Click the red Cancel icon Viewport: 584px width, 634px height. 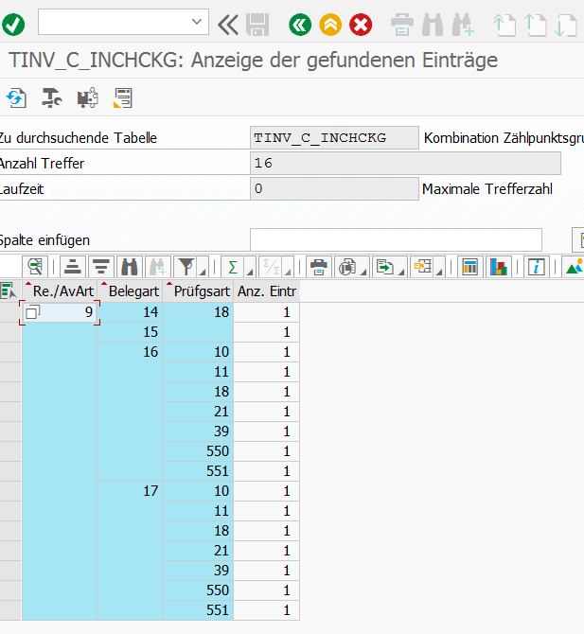[x=361, y=24]
